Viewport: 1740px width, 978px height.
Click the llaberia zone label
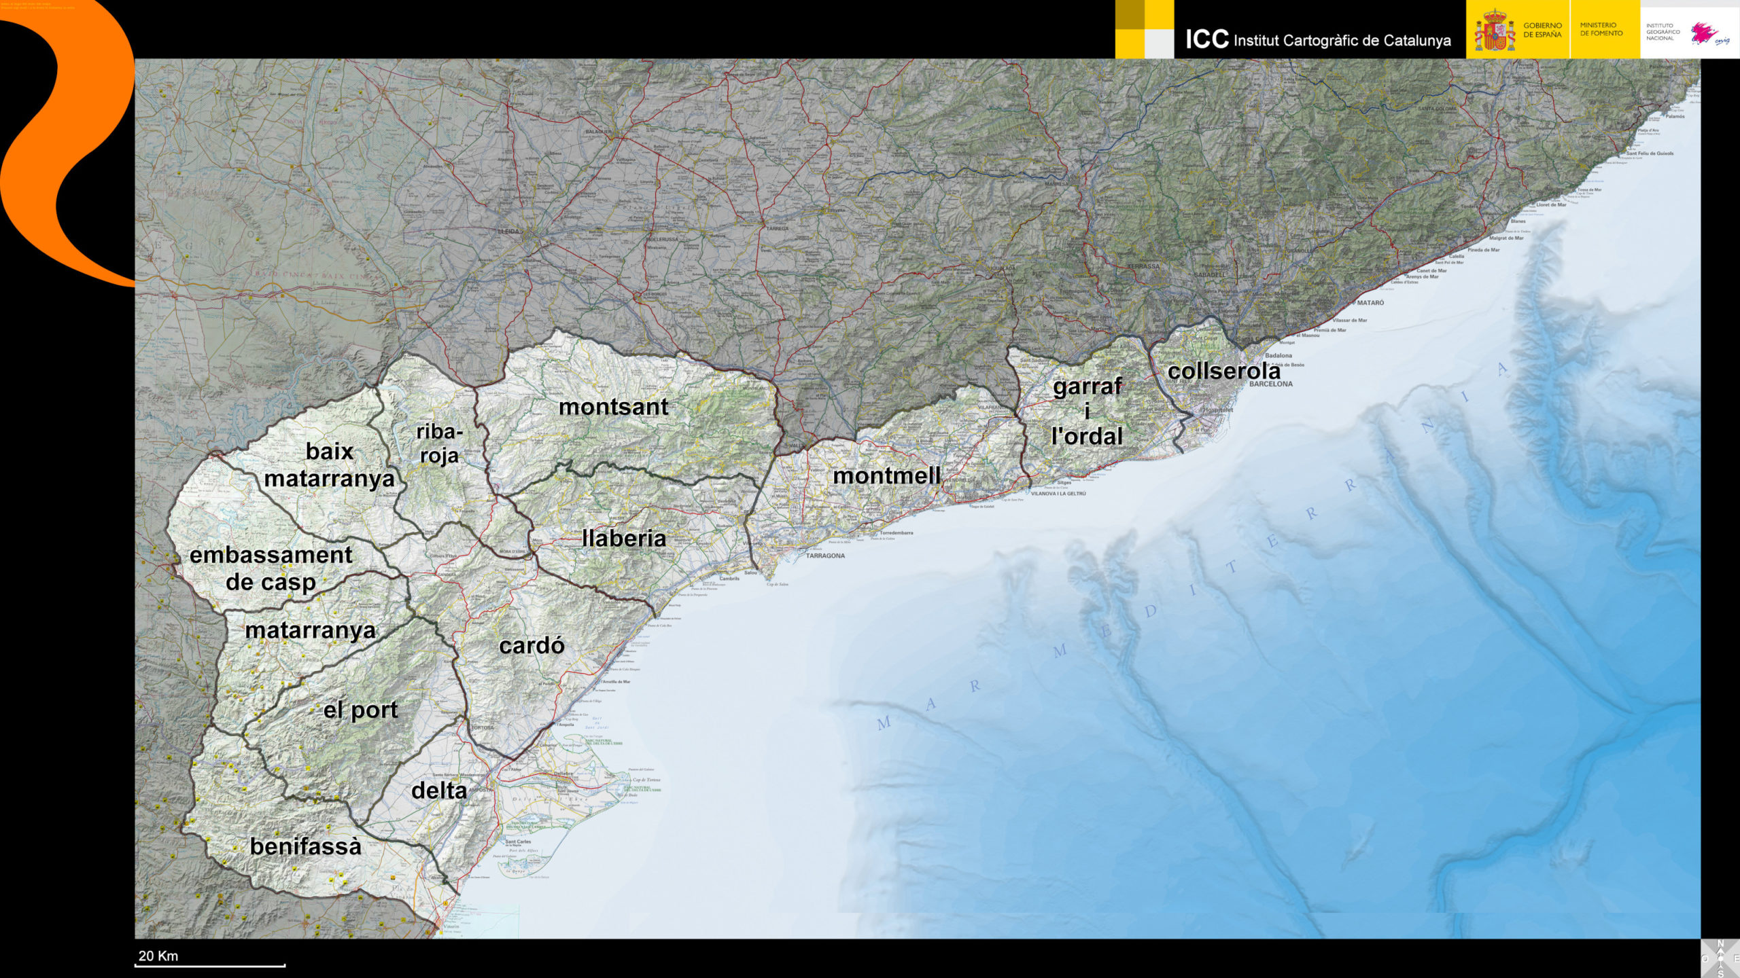[x=624, y=539]
